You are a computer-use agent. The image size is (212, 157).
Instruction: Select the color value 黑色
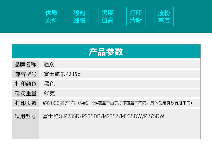[49, 84]
